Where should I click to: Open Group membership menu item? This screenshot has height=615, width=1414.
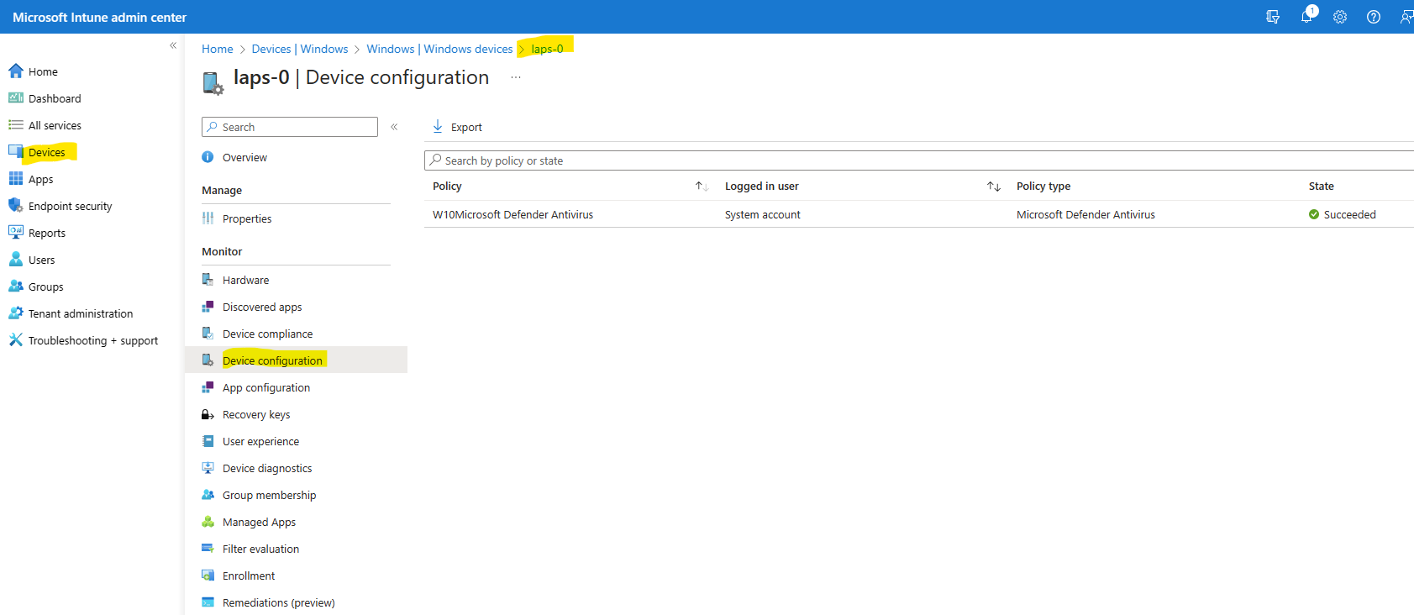click(x=269, y=496)
